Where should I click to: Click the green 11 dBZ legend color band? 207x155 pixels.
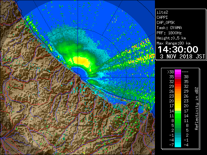pyautogui.click(x=178, y=116)
